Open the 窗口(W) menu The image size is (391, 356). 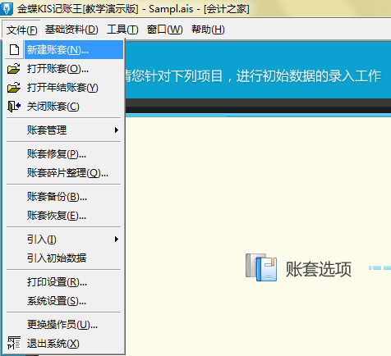pyautogui.click(x=164, y=30)
